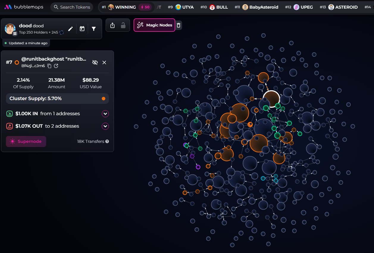Image resolution: width=374 pixels, height=253 pixels.
Task: Open the calendar history icon
Action: click(x=82, y=29)
